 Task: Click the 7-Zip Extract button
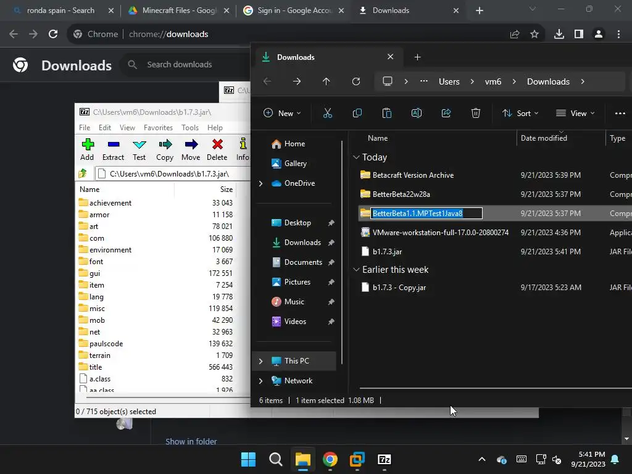pos(114,149)
